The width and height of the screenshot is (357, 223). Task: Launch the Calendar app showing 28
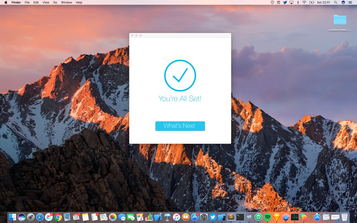[76, 217]
